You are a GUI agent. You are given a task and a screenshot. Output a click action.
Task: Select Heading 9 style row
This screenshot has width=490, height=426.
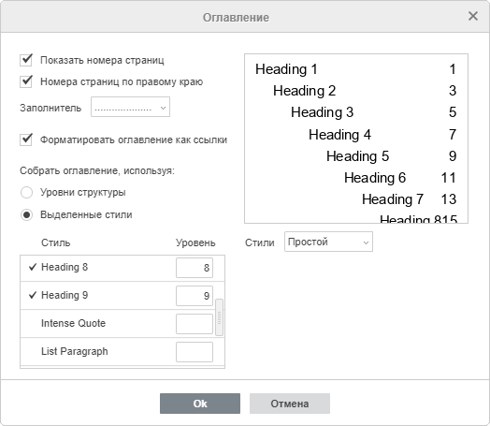(x=122, y=296)
